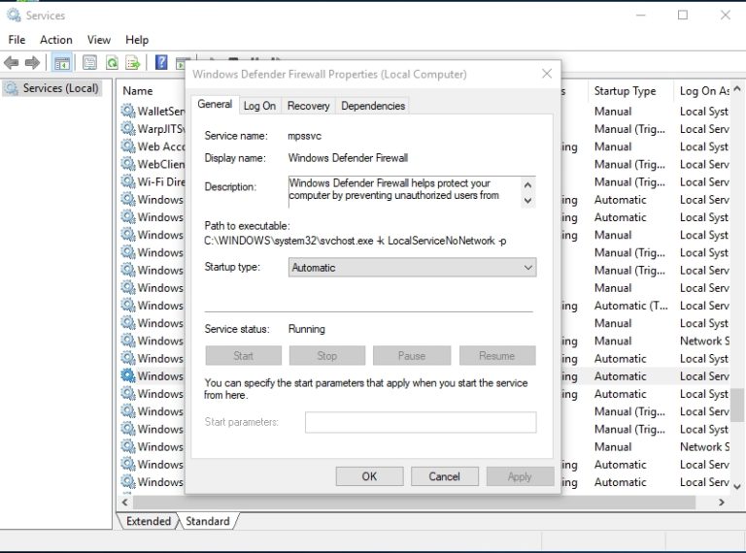746x553 pixels.
Task: Open the blue Help question-mark icon
Action: tap(161, 62)
